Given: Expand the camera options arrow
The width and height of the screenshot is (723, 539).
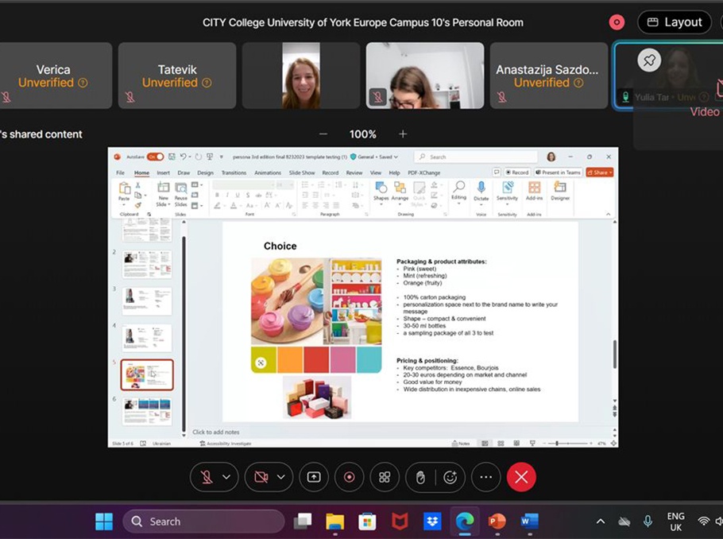Looking at the screenshot, I should click(x=280, y=477).
